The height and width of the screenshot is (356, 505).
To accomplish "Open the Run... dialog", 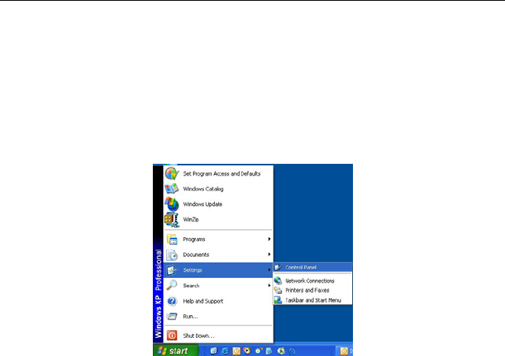I will pos(218,317).
